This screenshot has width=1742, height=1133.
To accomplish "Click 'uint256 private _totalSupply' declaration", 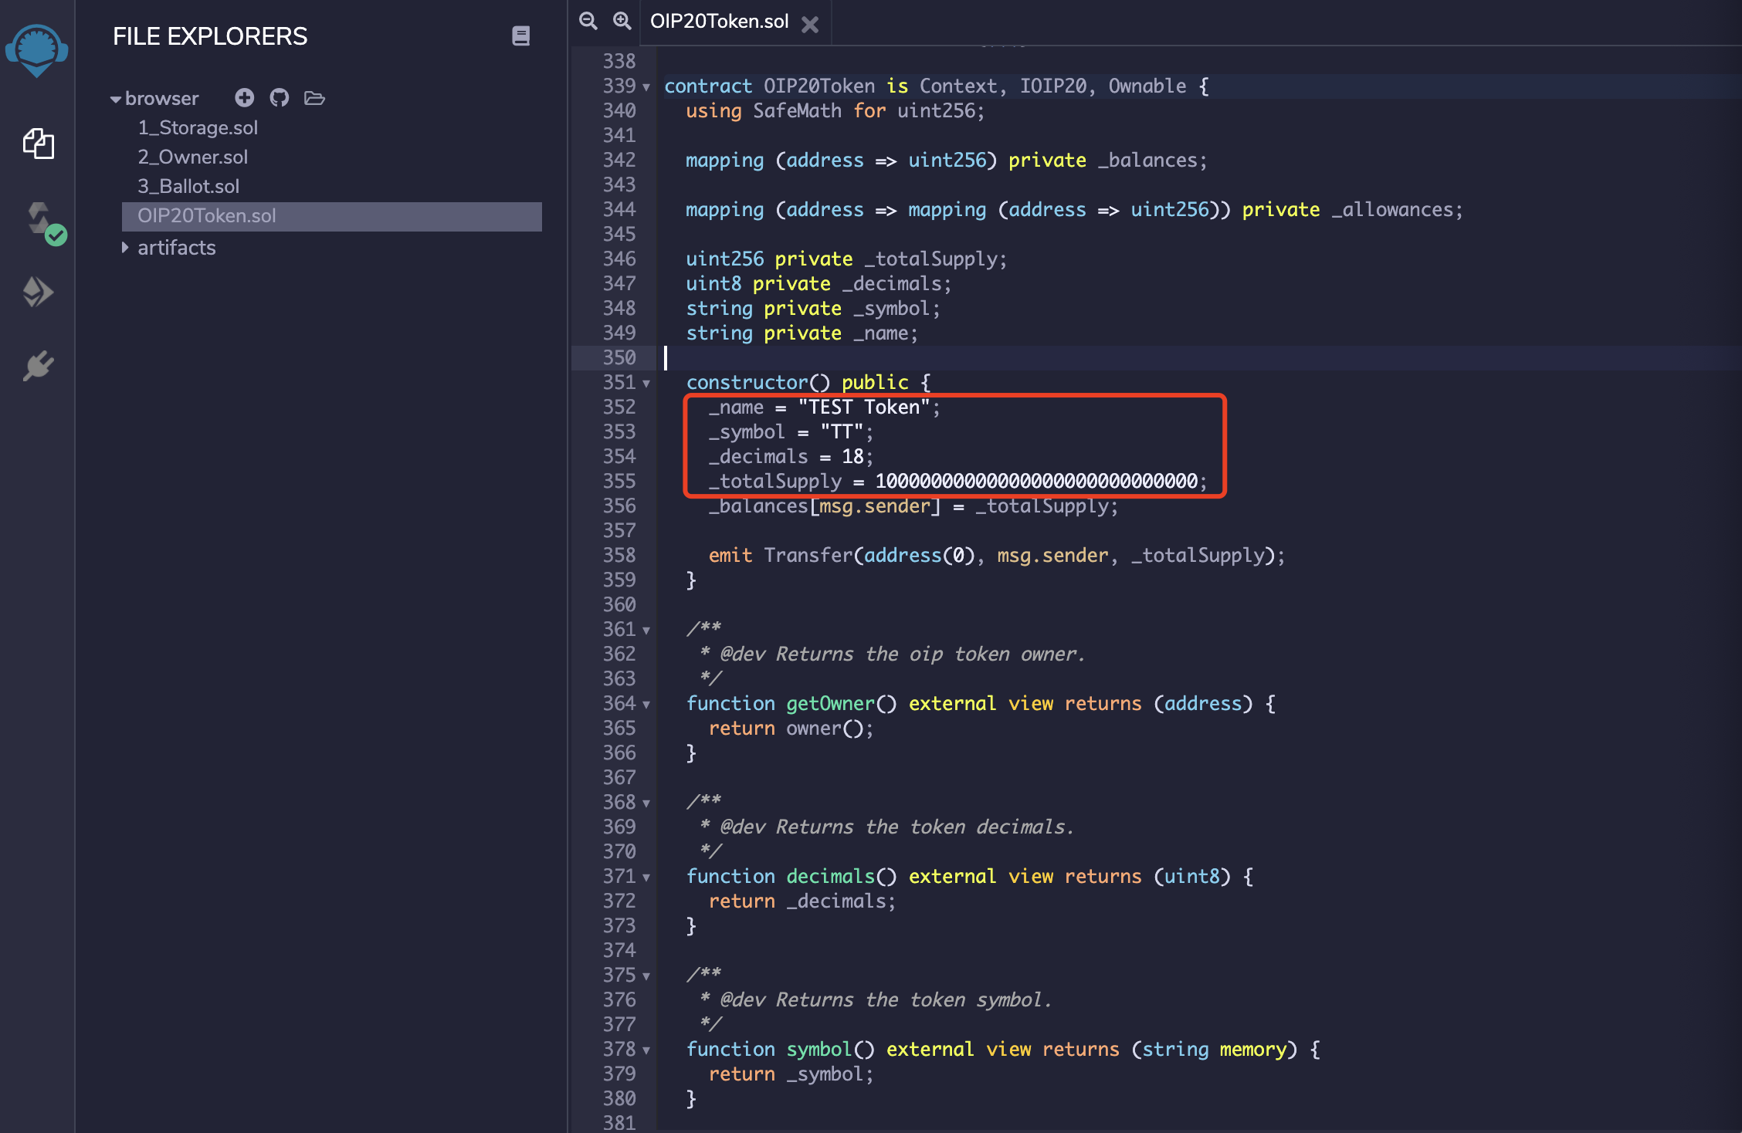I will coord(846,259).
